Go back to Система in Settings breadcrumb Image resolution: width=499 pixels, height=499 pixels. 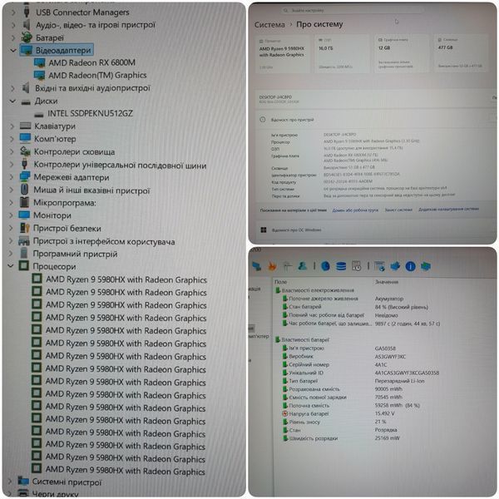point(269,24)
